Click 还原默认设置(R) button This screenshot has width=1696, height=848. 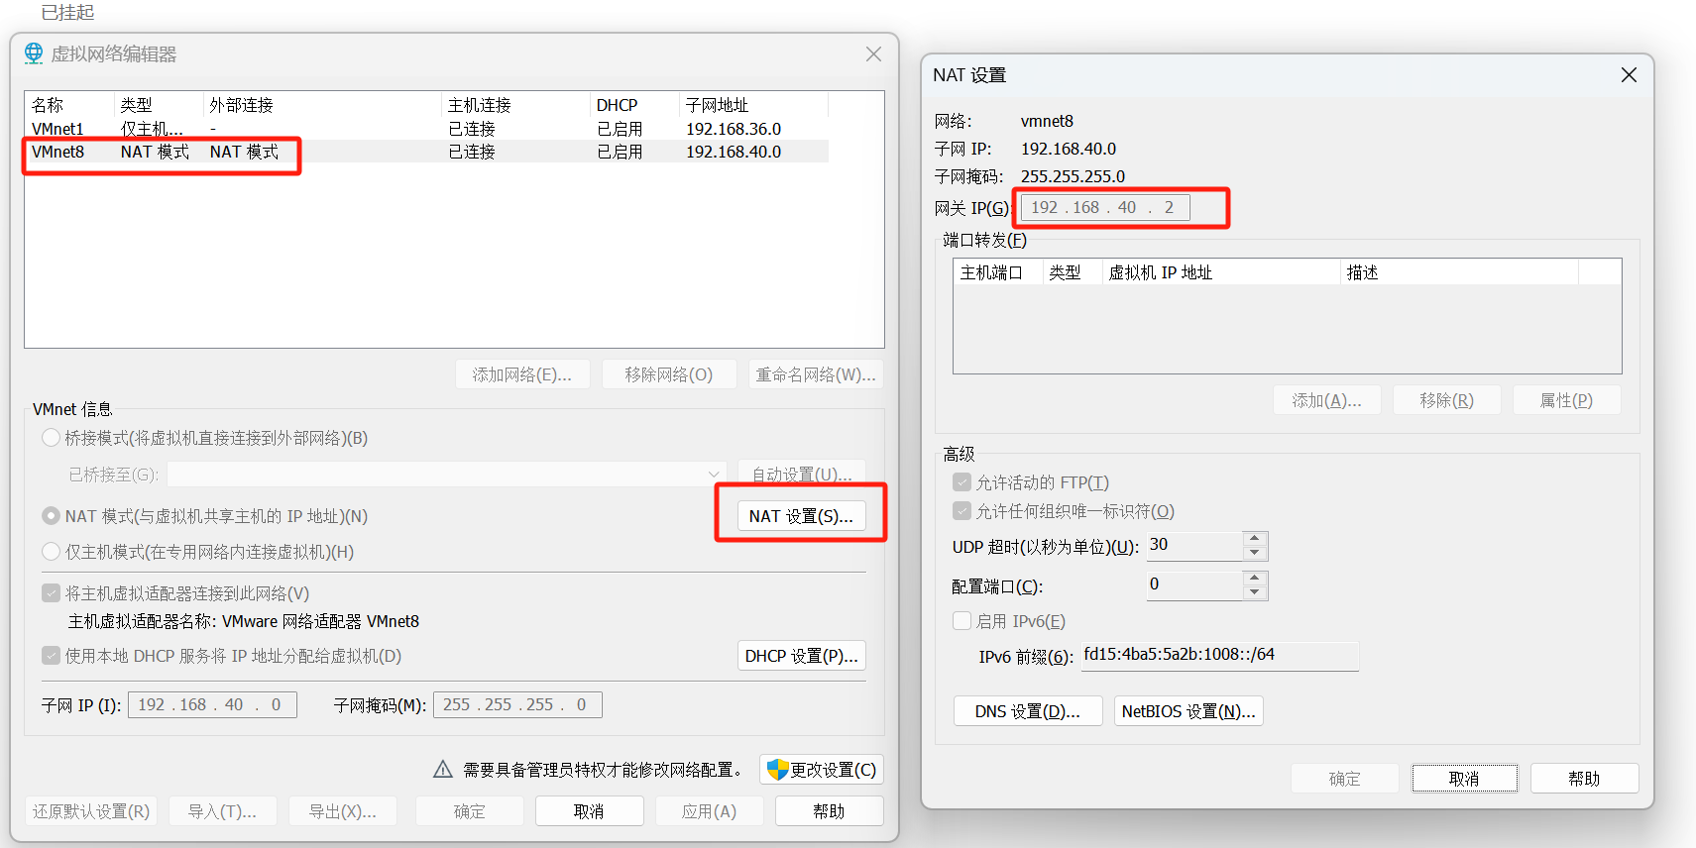[x=91, y=811]
